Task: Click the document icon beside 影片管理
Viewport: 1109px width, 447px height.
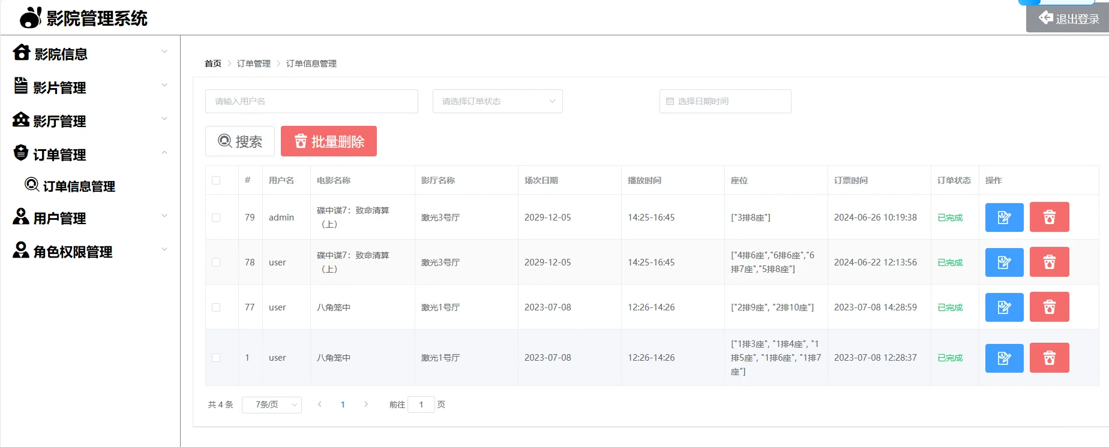Action: pyautogui.click(x=21, y=86)
